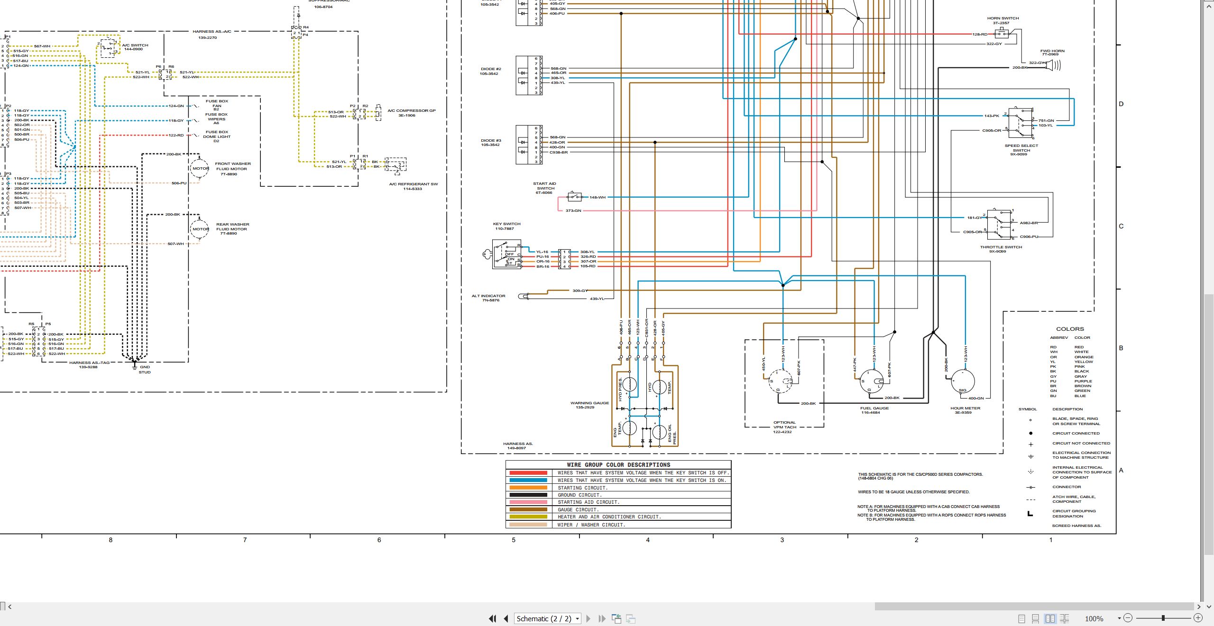1214x626 pixels.
Task: Click the CIRCUIT CONNECTED symbol description
Action: click(1076, 433)
